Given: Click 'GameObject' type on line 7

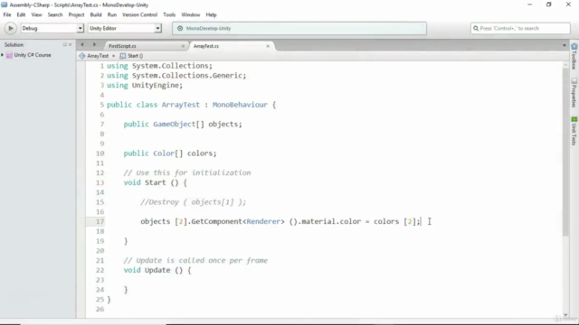Looking at the screenshot, I should [x=174, y=125].
